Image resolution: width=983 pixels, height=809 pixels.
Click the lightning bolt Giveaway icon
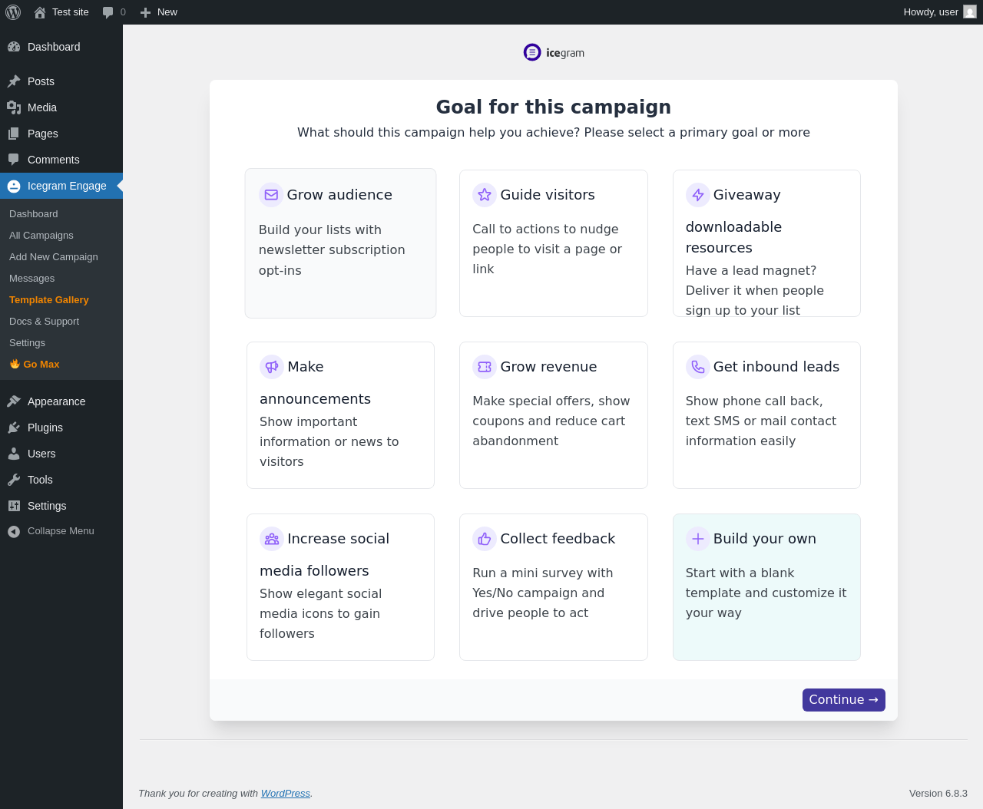coord(697,195)
